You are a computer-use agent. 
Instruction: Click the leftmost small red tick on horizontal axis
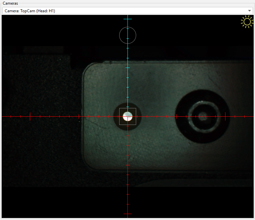pyautogui.click(x=11, y=116)
